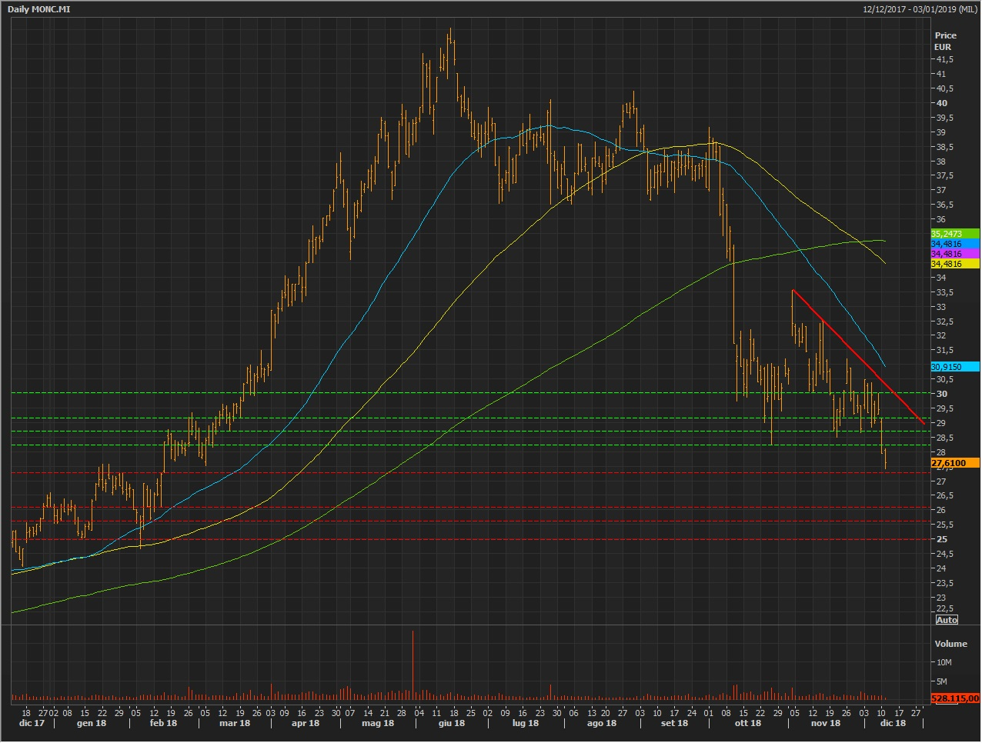Select the green 35,2473 price tag
The height and width of the screenshot is (743, 982).
coord(954,234)
